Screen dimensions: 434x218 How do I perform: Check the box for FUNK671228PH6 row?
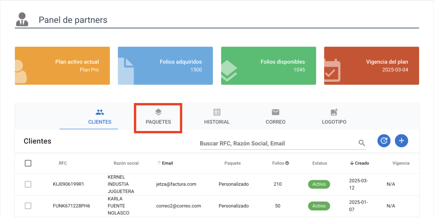(28, 206)
